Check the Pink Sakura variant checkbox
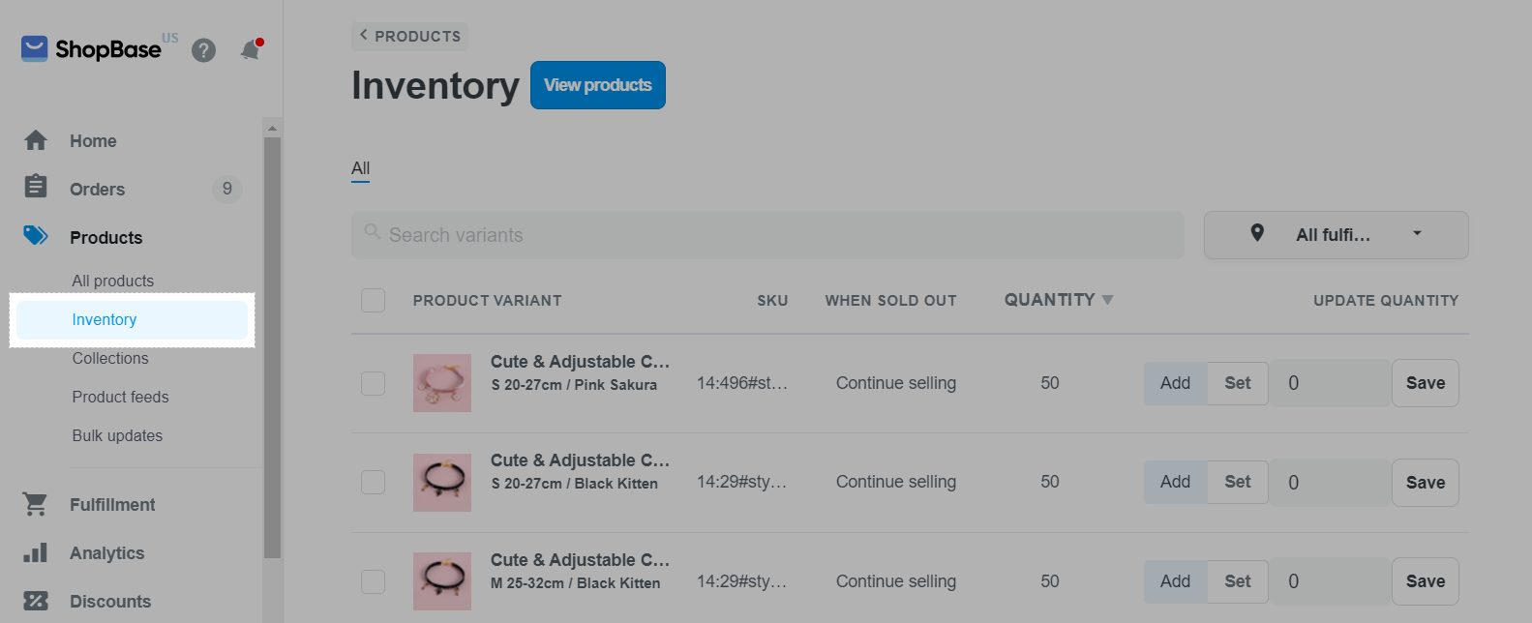The image size is (1532, 623). (x=374, y=383)
